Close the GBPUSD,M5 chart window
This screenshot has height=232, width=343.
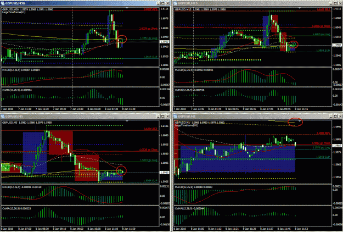(167, 117)
